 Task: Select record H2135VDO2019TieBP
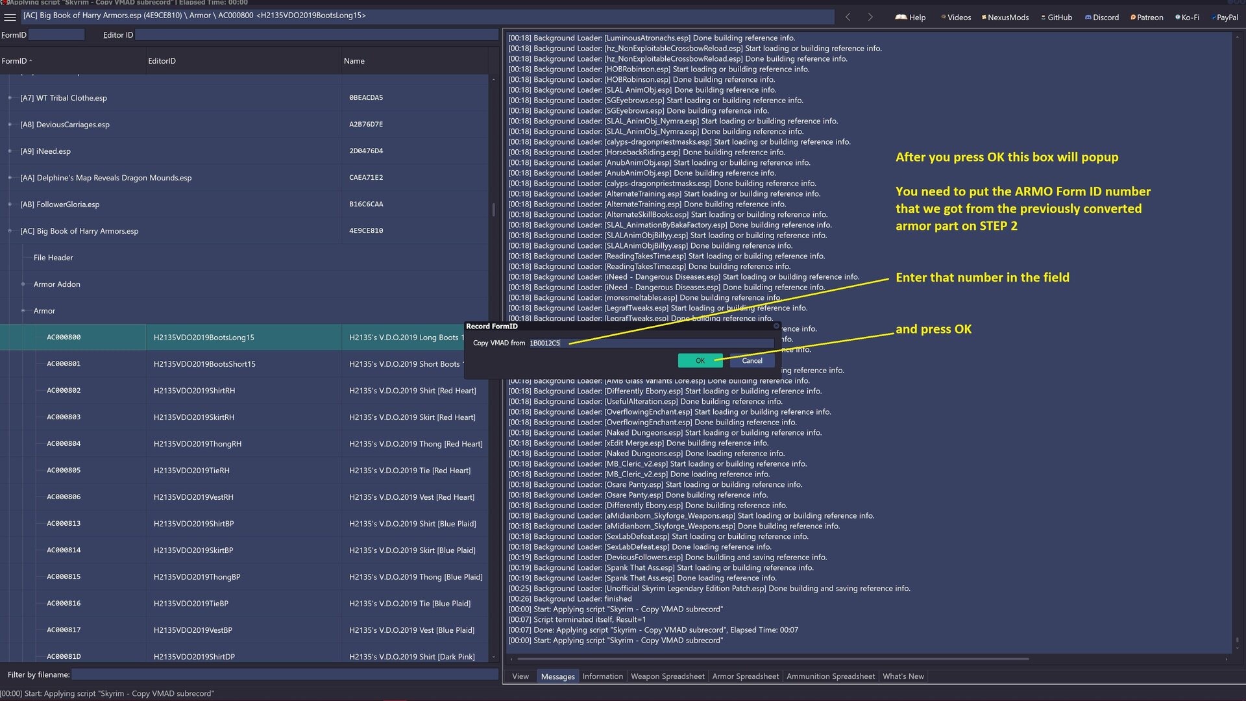coord(244,604)
